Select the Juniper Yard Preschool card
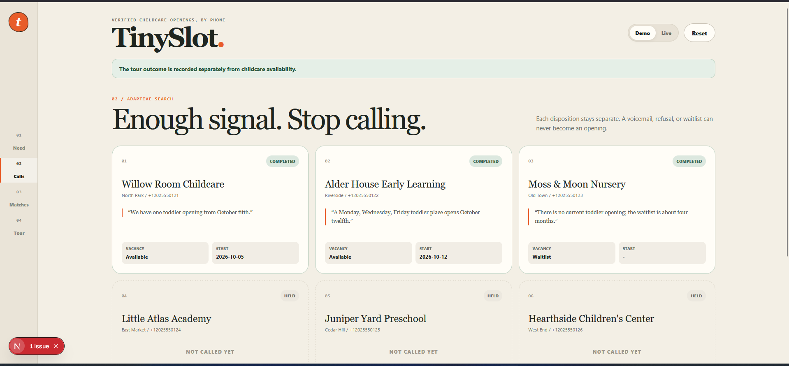This screenshot has height=366, width=789. tap(413, 322)
